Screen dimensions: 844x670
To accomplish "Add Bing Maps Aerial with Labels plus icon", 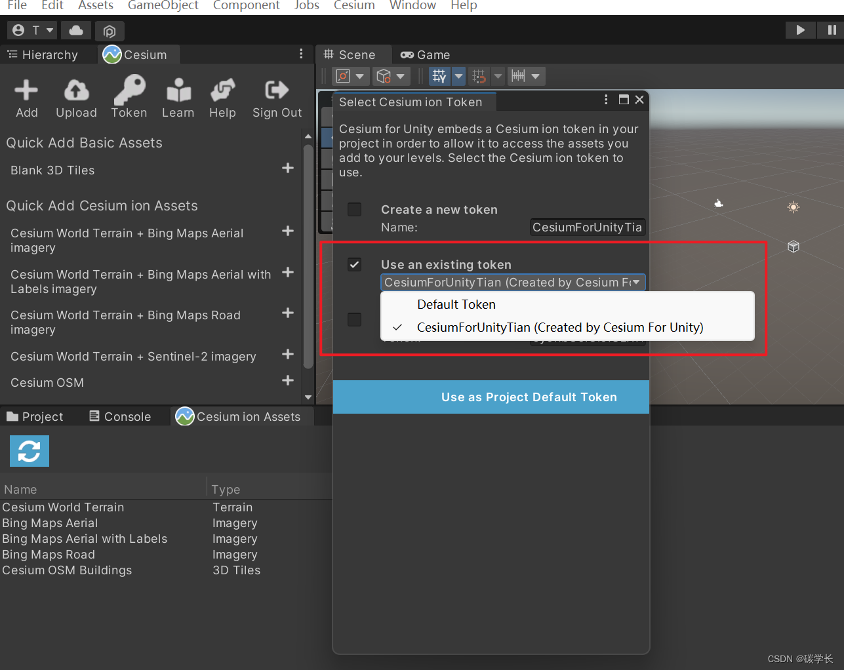I will 288,273.
